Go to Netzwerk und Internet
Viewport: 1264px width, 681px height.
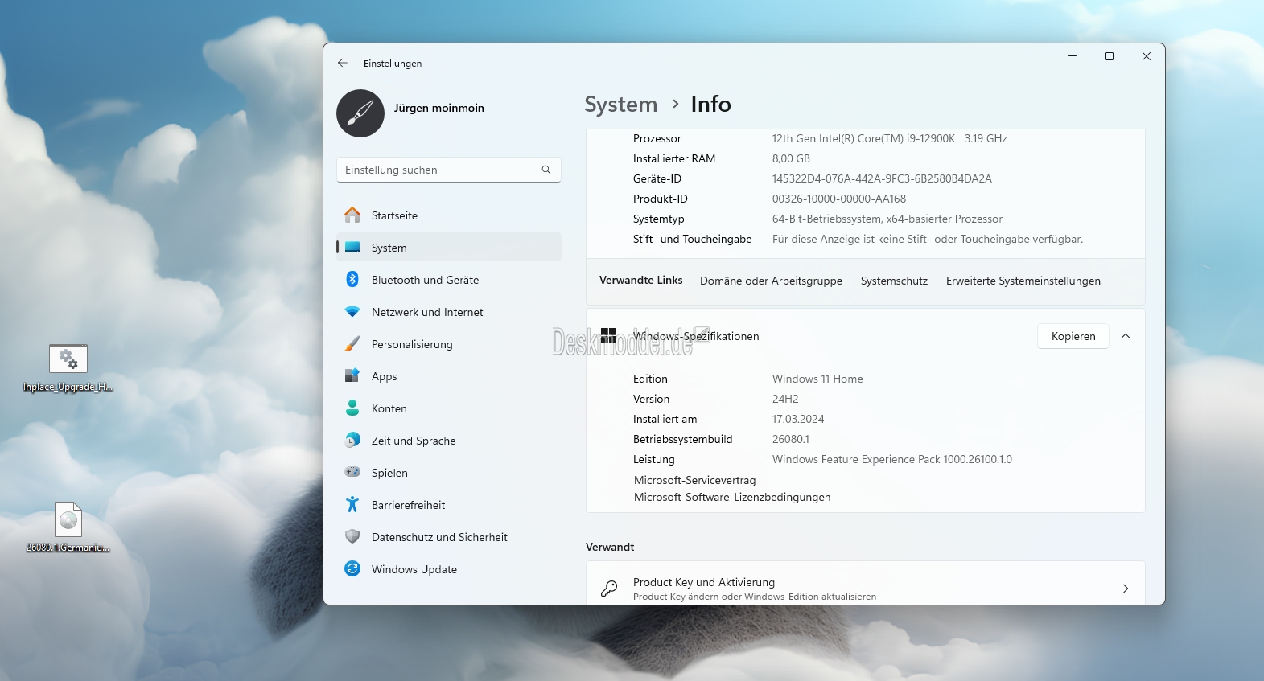(449, 312)
